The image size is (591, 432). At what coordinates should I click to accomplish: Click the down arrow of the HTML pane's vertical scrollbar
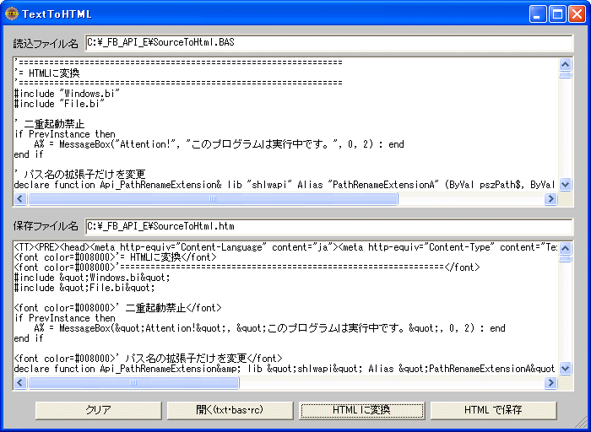[x=566, y=368]
